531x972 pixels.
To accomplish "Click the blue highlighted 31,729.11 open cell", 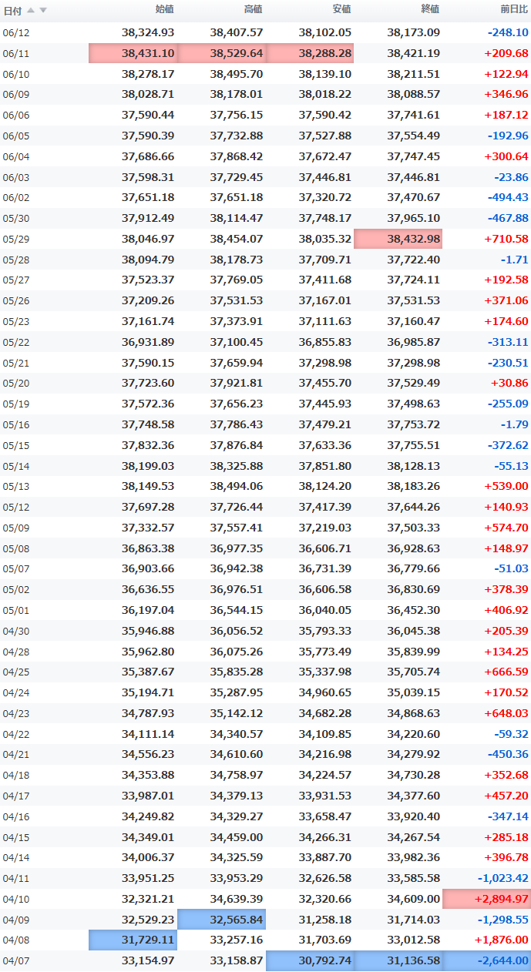I will click(x=133, y=940).
